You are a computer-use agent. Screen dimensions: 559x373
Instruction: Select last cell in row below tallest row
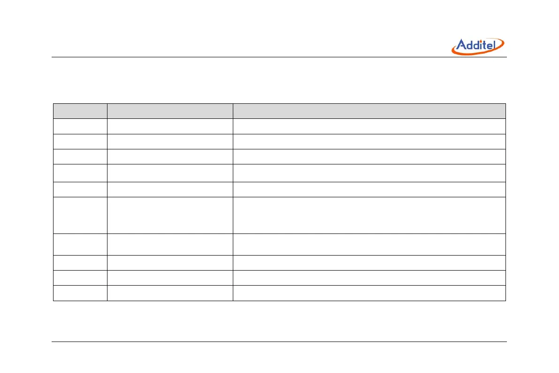pos(369,244)
